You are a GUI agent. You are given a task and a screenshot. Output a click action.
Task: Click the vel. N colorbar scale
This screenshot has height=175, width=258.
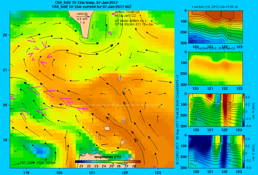point(244,110)
